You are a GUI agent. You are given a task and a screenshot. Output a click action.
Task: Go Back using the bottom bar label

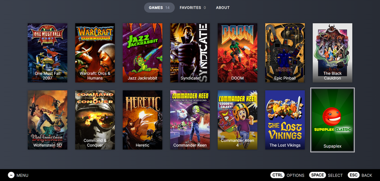click(x=367, y=175)
